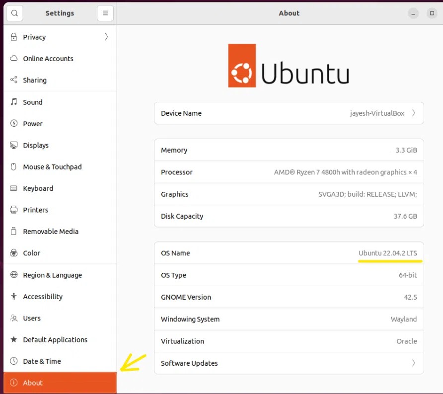Open the search icon in Settings sidebar
Viewport: 443px width, 394px height.
click(x=14, y=13)
